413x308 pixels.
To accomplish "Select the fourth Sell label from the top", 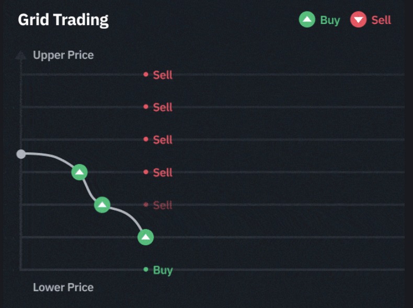I will tap(163, 173).
